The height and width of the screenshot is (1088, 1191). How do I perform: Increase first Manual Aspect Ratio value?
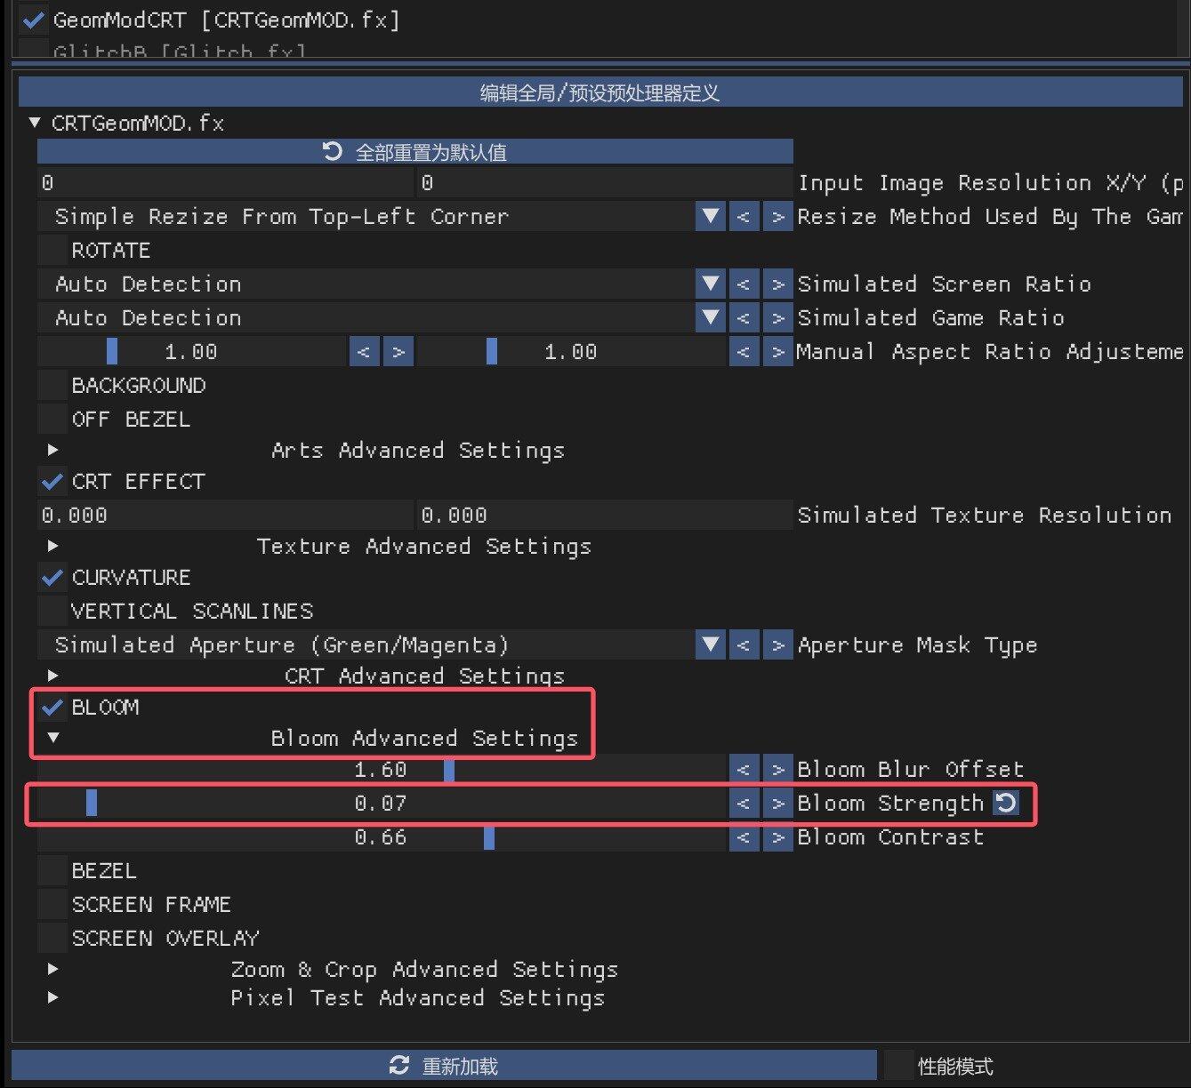pyautogui.click(x=398, y=352)
